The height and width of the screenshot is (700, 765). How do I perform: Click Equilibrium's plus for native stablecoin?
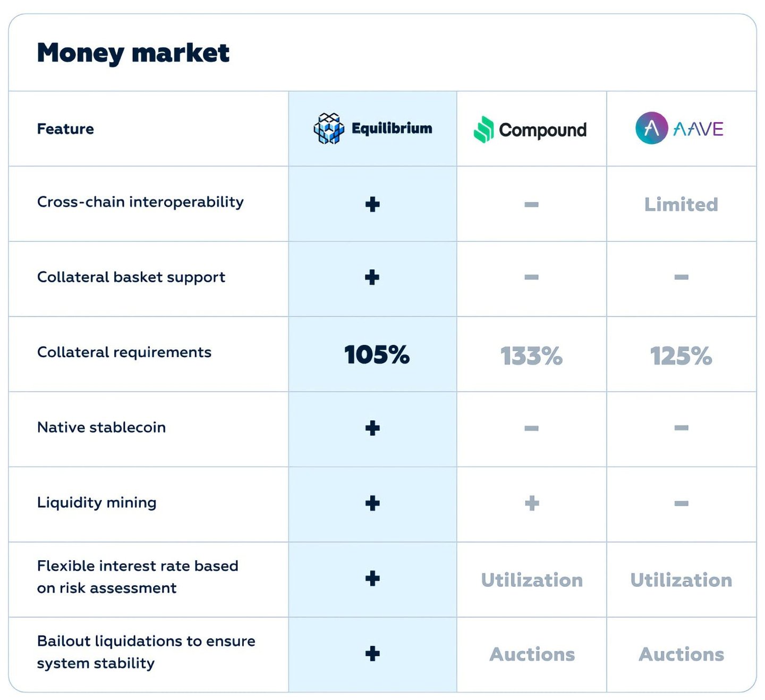coord(372,428)
